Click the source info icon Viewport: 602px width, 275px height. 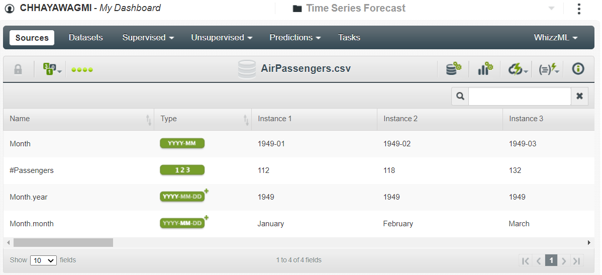click(578, 69)
